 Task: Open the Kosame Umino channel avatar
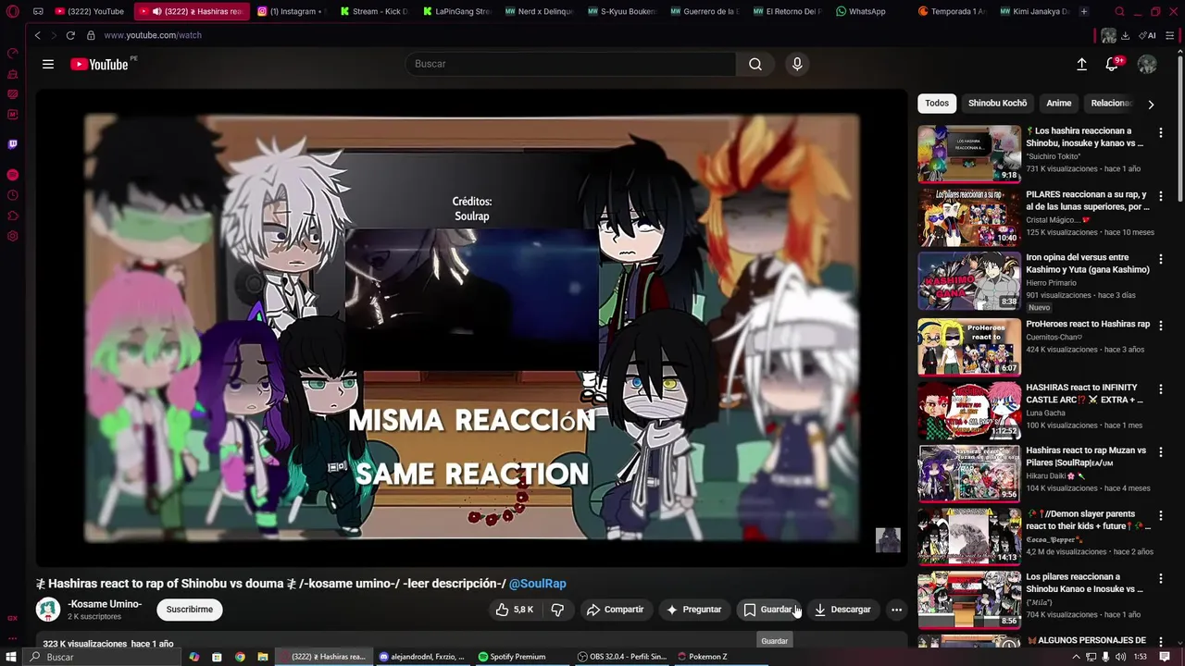coord(48,610)
